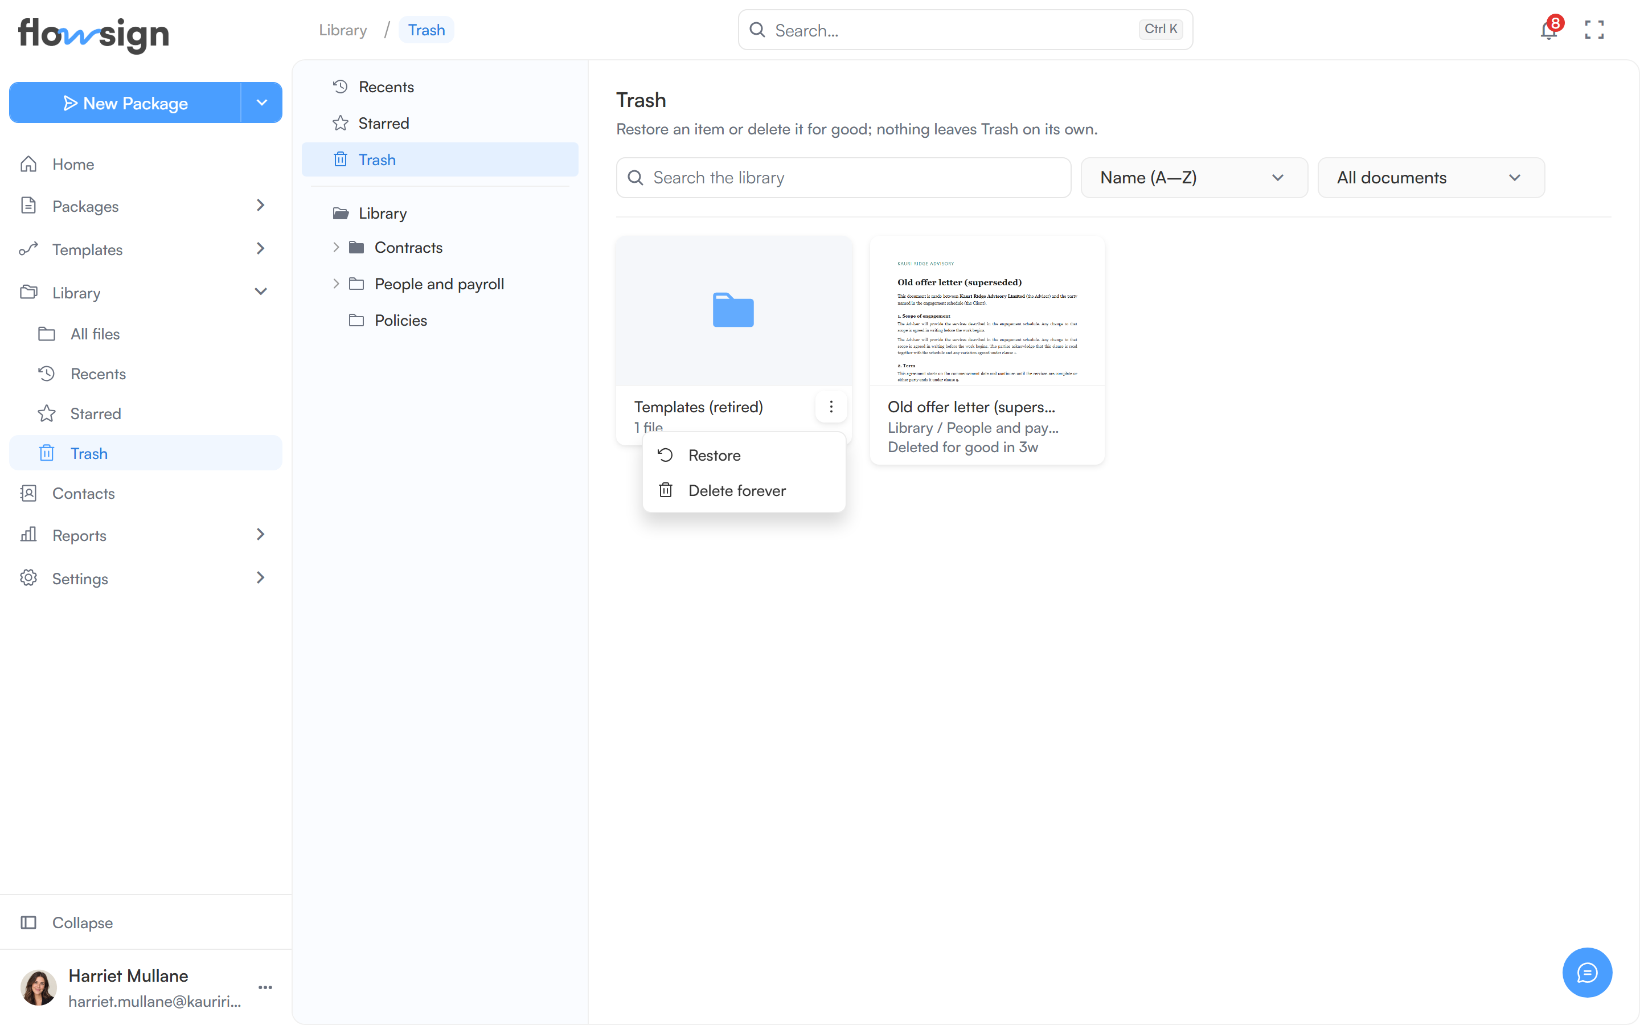The height and width of the screenshot is (1025, 1640).
Task: Click the library search magnifier icon
Action: [635, 178]
